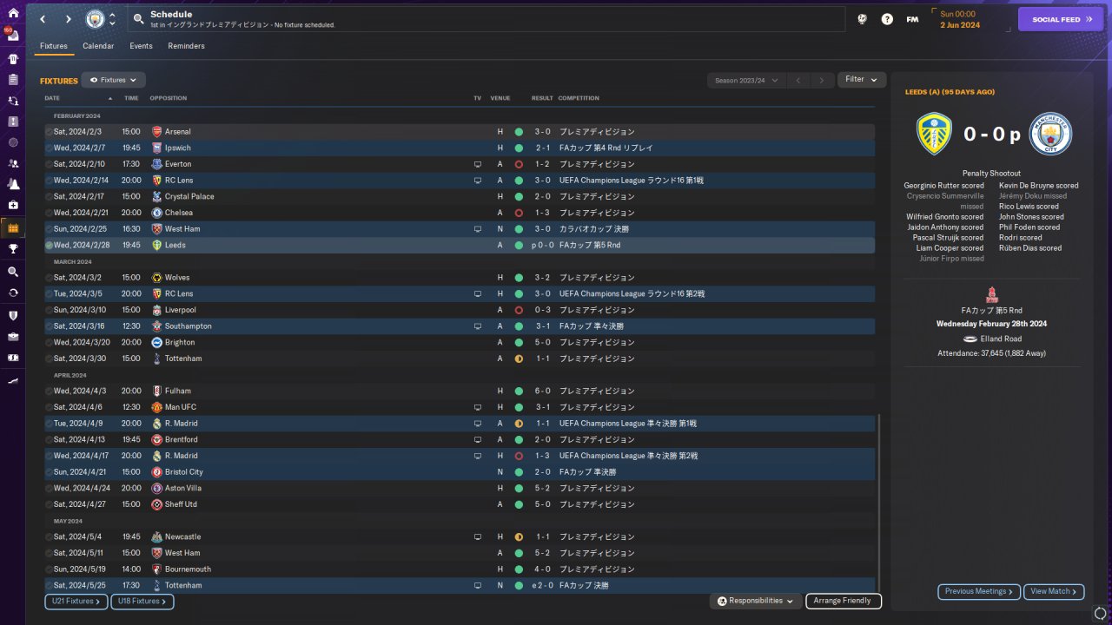This screenshot has height=625, width=1112.
Task: Expand the Responsibilities dropdown
Action: (x=756, y=601)
